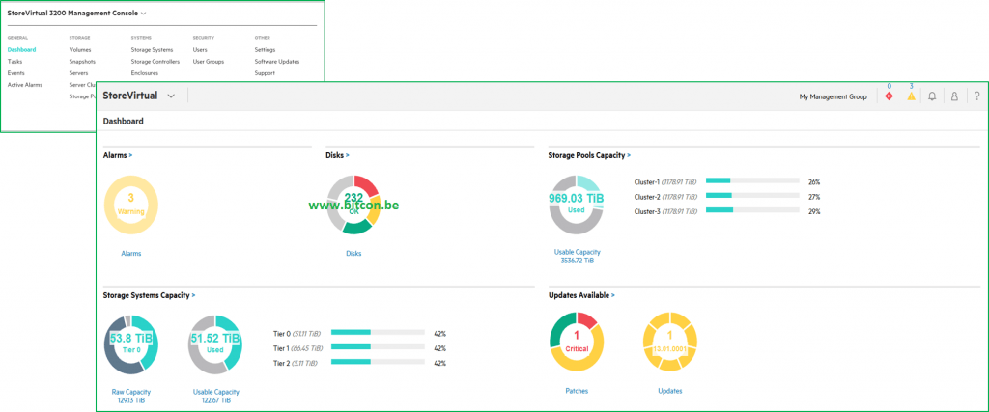Open the Disks section arrow heading
The height and width of the screenshot is (412, 989).
337,155
